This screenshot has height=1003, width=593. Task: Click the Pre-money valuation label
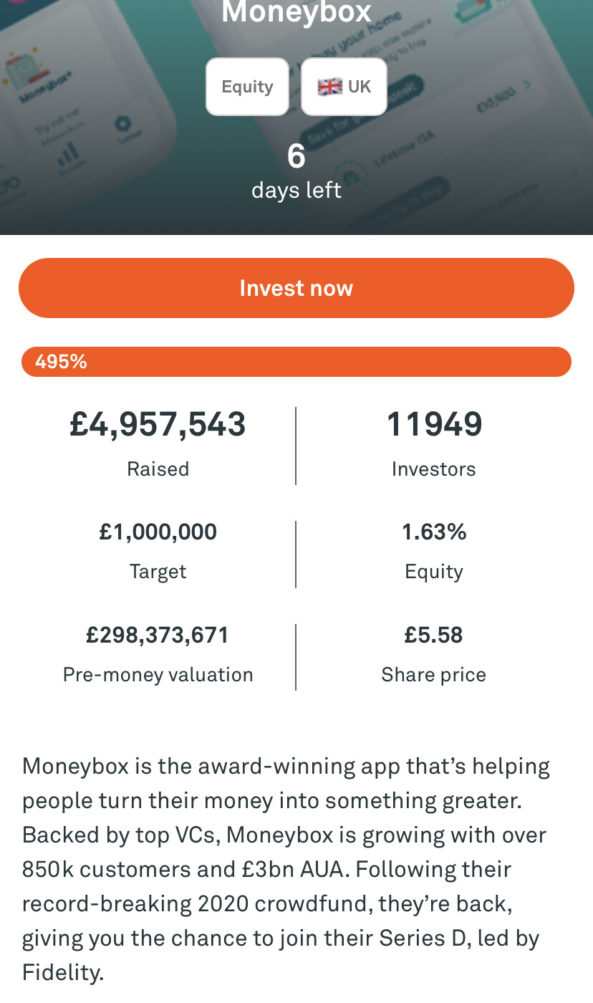(x=158, y=675)
